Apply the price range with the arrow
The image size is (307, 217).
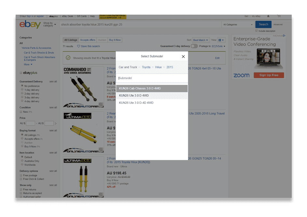[x=56, y=124]
